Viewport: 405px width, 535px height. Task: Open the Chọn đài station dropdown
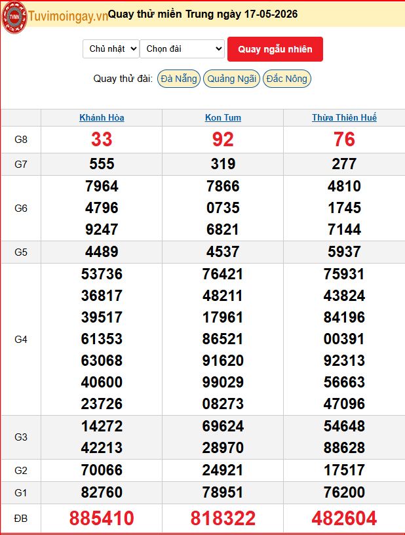pyautogui.click(x=182, y=49)
